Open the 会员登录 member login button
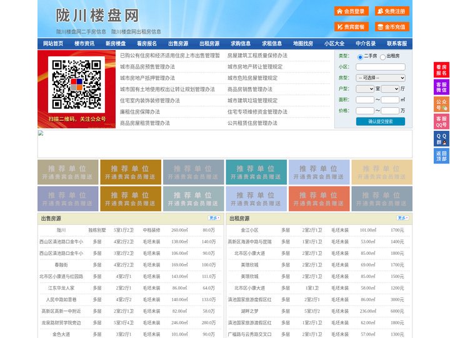The image size is (450, 338). coord(351,11)
